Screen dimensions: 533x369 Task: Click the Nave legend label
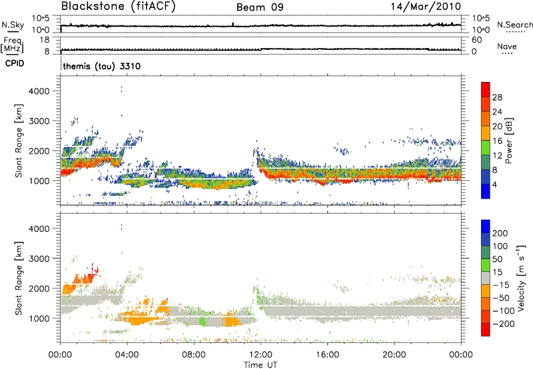tap(507, 47)
